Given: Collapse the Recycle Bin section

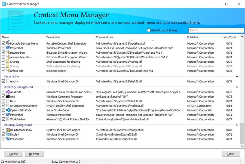Looking at the screenshot, I should pyautogui.click(x=237, y=76).
